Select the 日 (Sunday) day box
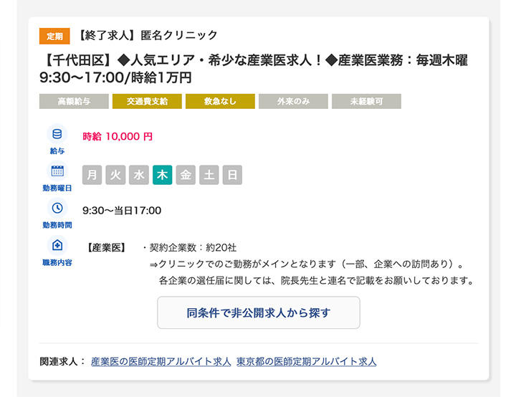Viewport: 516px width, 397px height. point(231,175)
